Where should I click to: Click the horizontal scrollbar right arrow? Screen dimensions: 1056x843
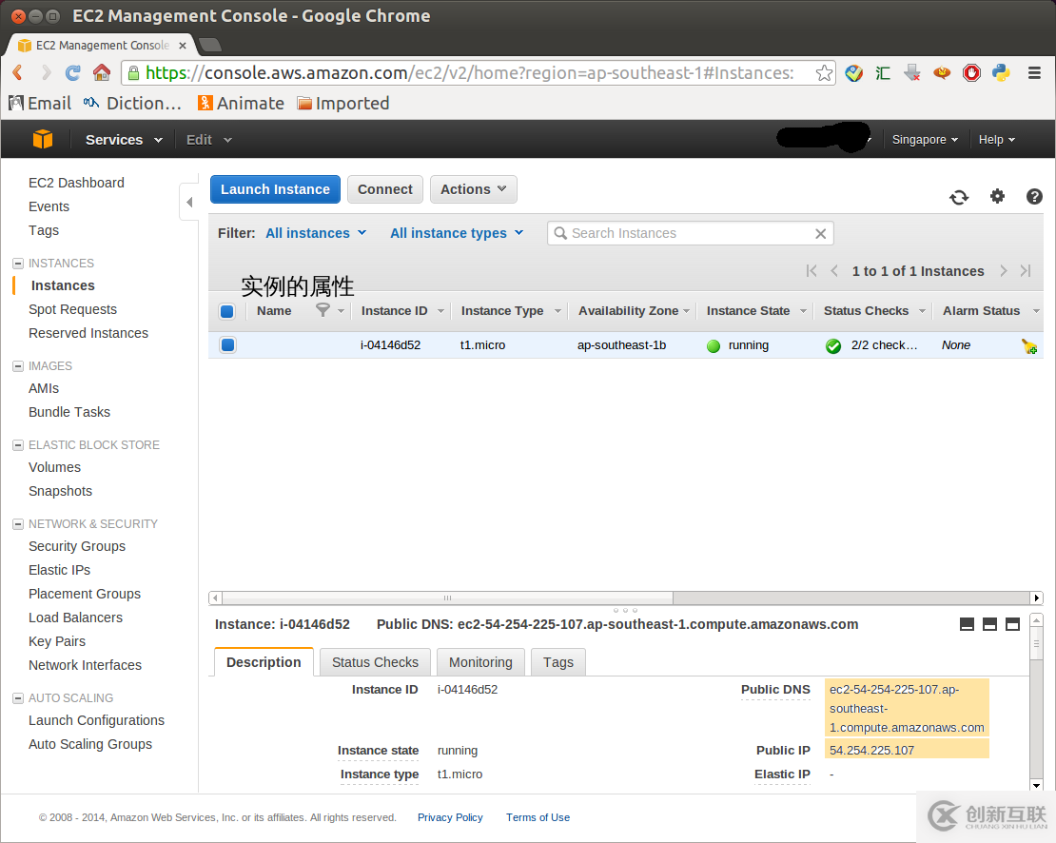point(1036,598)
